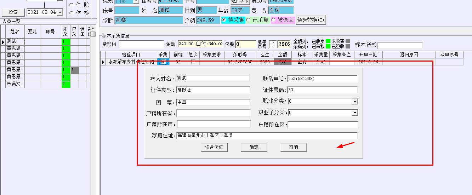Viewport: 472px width, 195px height.
Task: Click the 床号 field in the patient header
Action: point(127,10)
